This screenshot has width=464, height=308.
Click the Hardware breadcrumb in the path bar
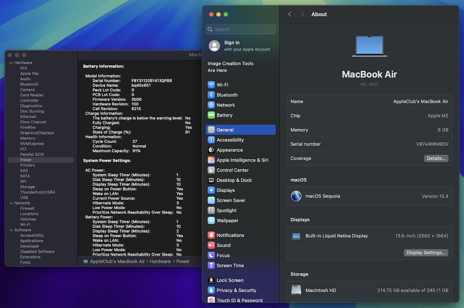160,261
